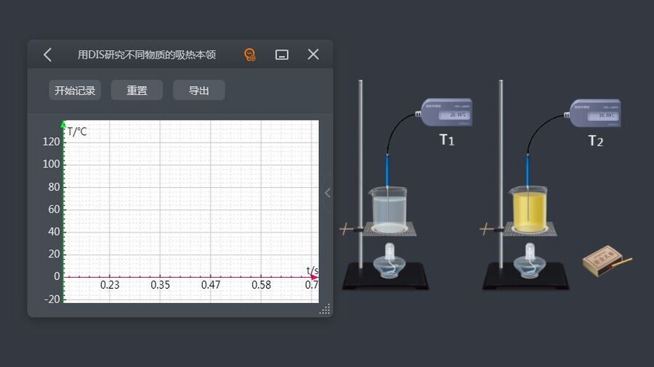This screenshot has width=654, height=367.
Task: Select the left alcohol lamp
Action: (x=389, y=261)
